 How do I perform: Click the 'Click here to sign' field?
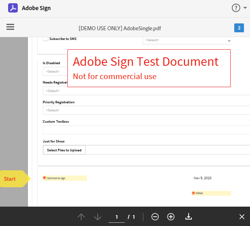(x=65, y=178)
